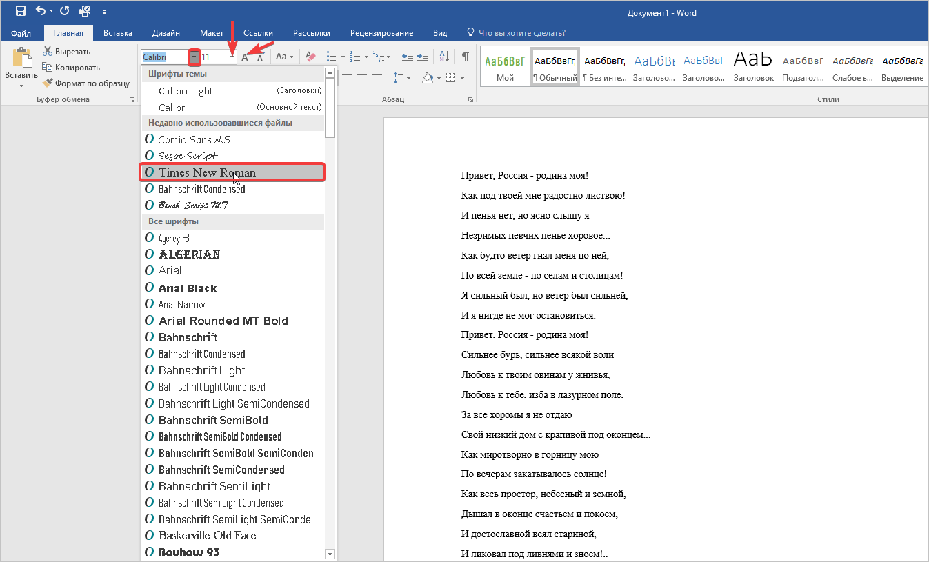Viewport: 929px width, 562px height.
Task: Increase the paragraph indent
Action: [x=423, y=57]
